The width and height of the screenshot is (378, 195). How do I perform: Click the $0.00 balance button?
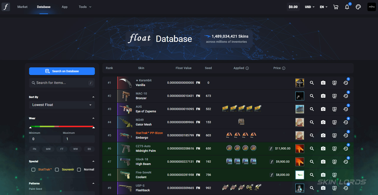pos(293,7)
